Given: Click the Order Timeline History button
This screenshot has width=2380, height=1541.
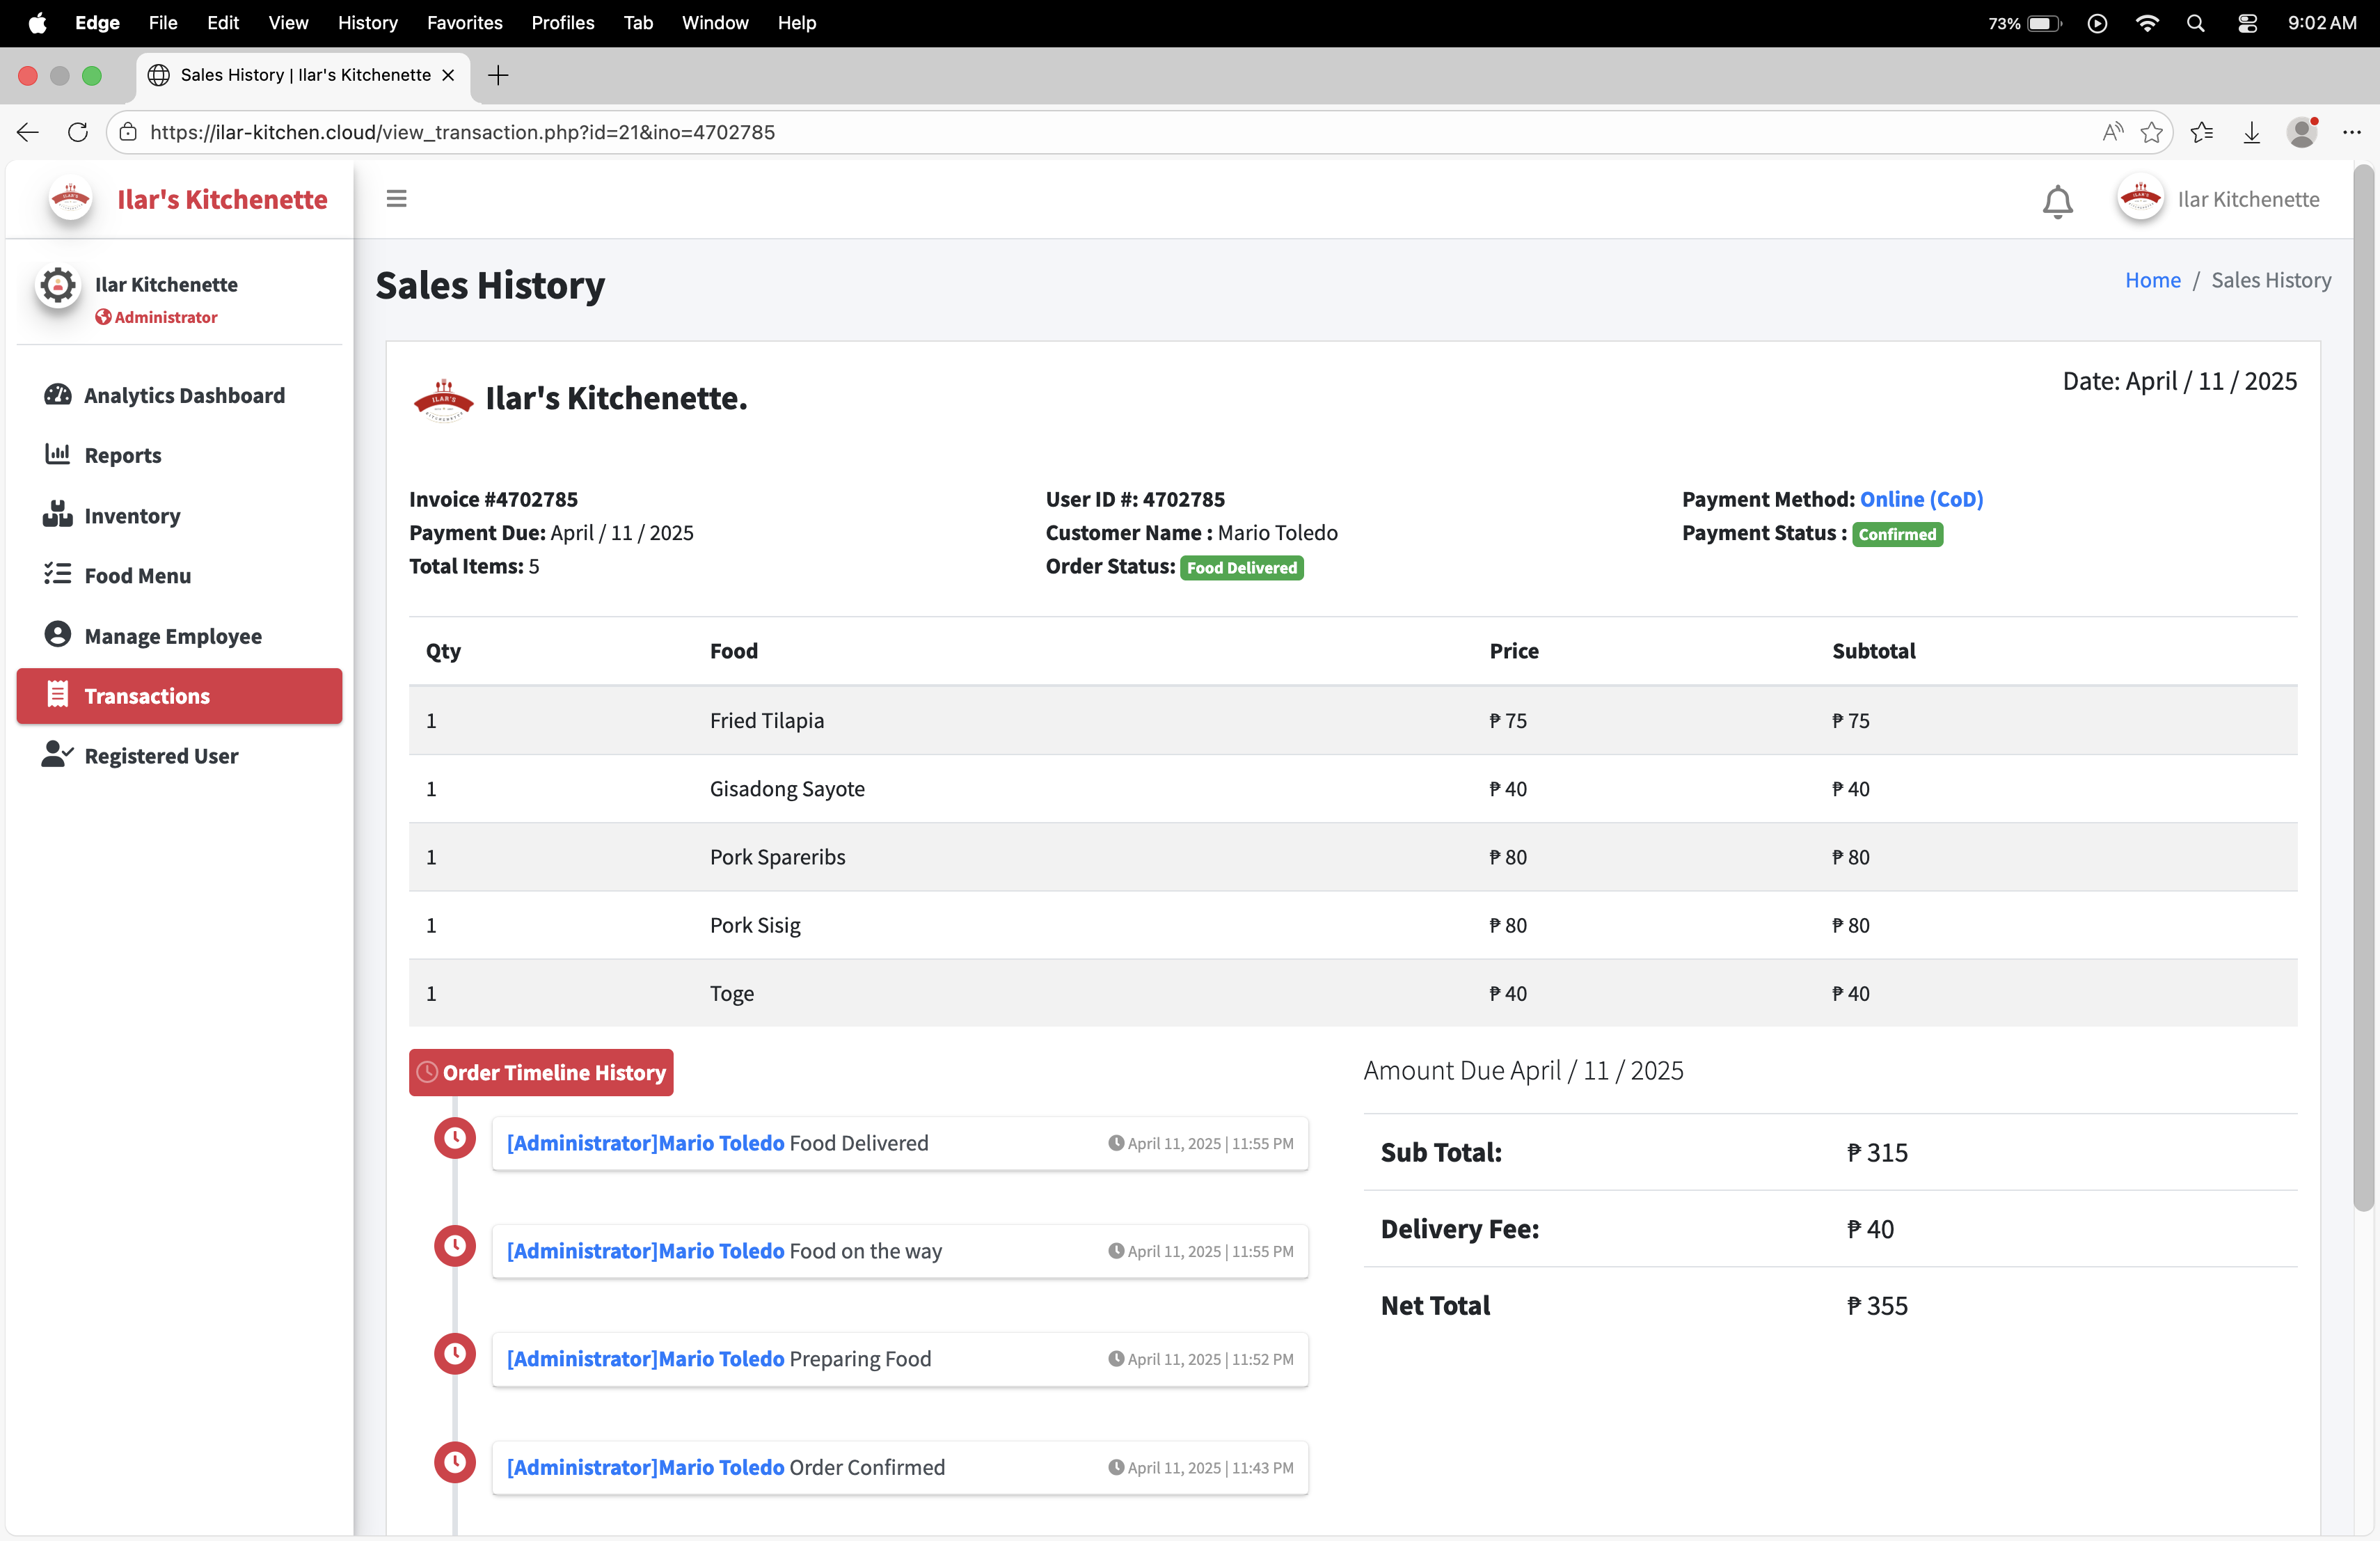Looking at the screenshot, I should click(541, 1072).
